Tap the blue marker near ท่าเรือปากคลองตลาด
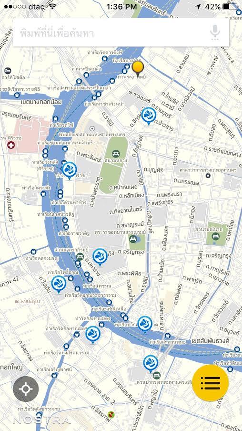 (145, 325)
